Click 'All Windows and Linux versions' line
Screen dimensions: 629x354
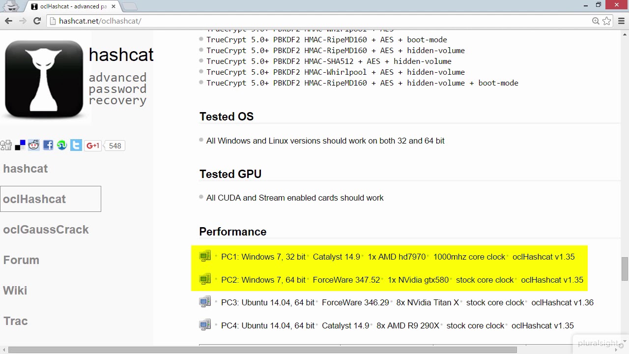(325, 141)
